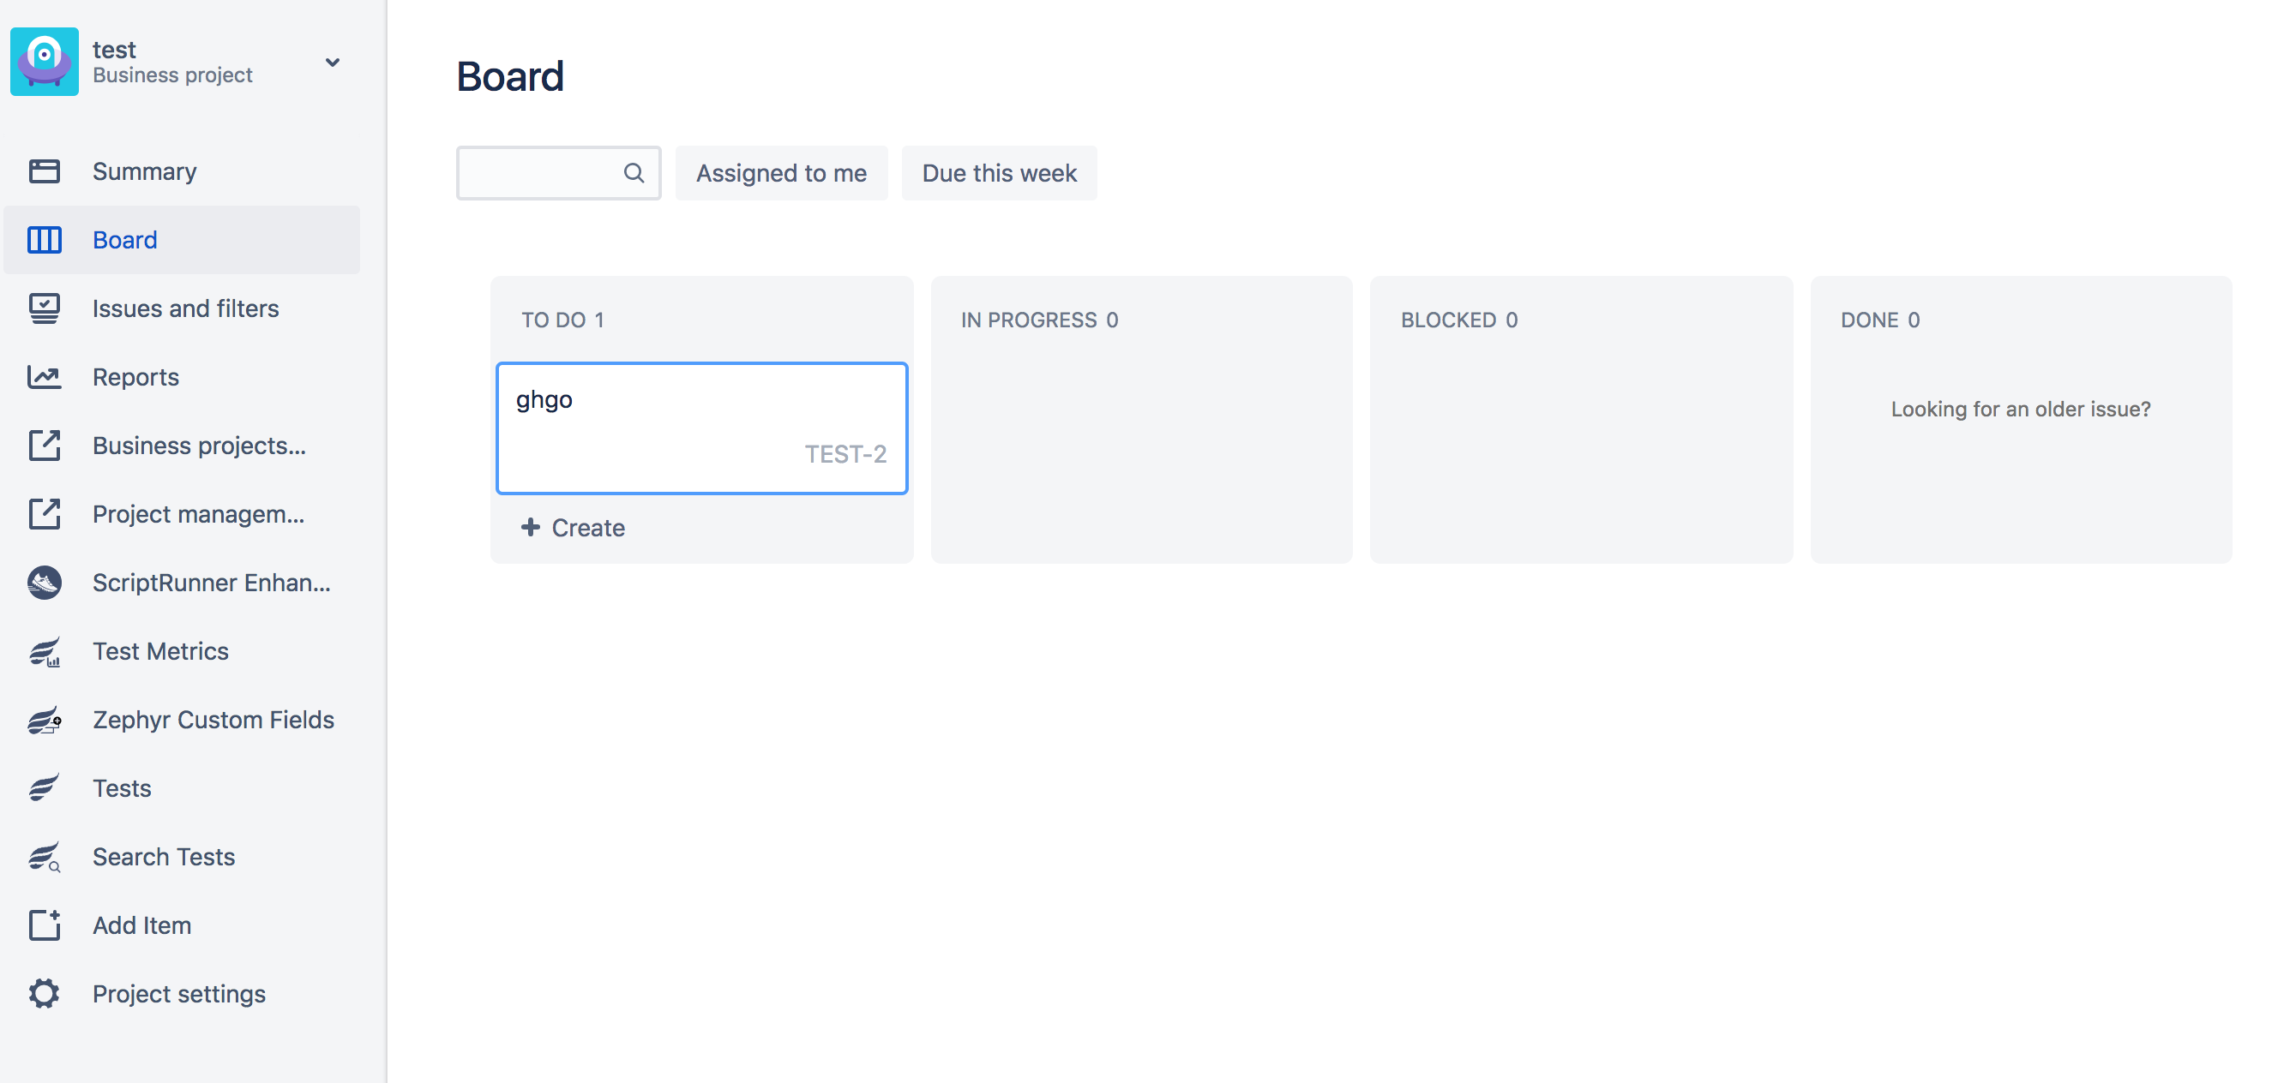Image resolution: width=2272 pixels, height=1083 pixels.
Task: Click the Zephyr Custom Fields icon
Action: pos(43,719)
